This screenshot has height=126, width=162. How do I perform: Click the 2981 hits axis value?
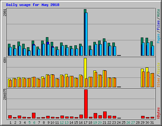pos(5,13)
